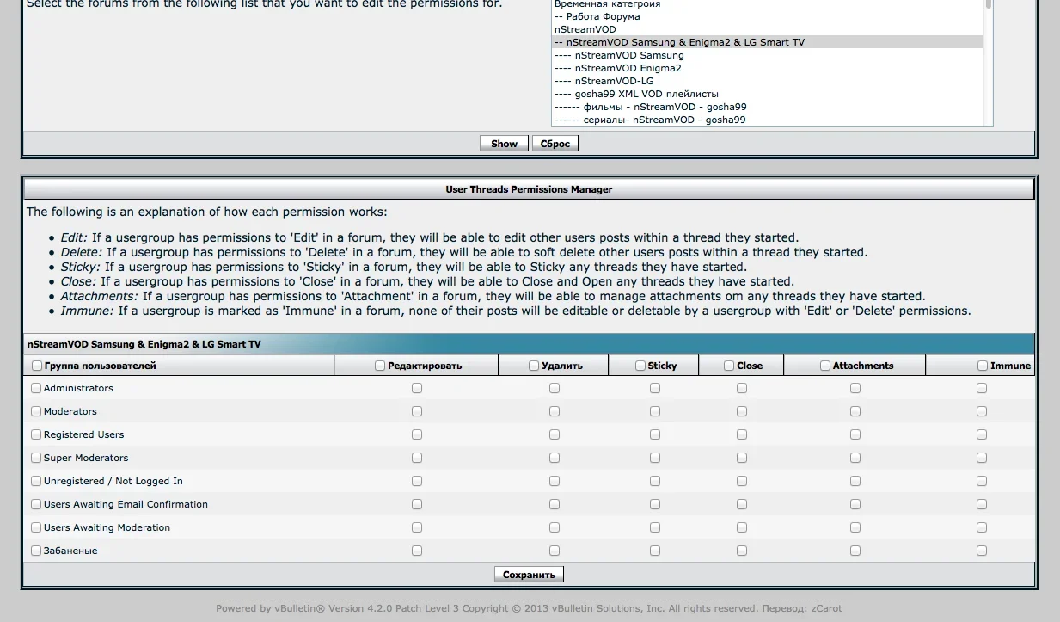Check the Moderators row checkbox
1060x622 pixels.
(x=36, y=411)
